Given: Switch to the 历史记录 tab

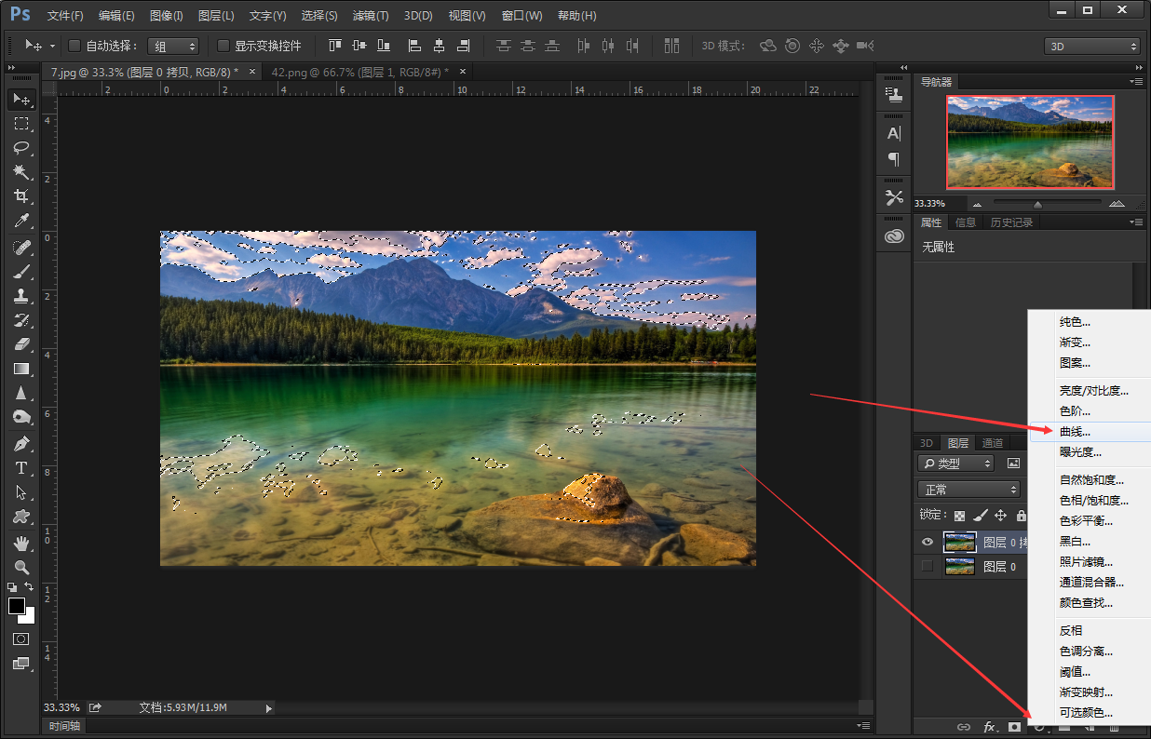Looking at the screenshot, I should pyautogui.click(x=1011, y=222).
